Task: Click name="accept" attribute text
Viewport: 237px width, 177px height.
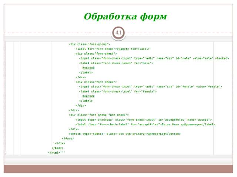Action: [199, 120]
